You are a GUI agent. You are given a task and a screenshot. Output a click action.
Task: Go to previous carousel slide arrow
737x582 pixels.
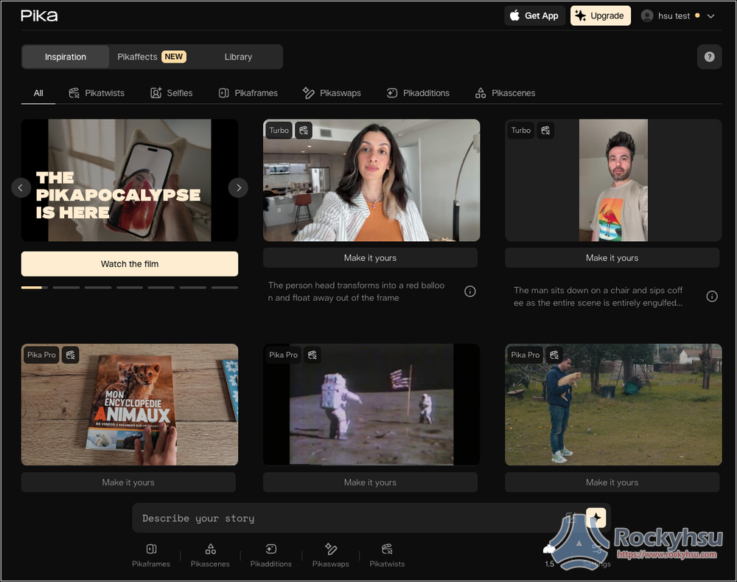pyautogui.click(x=21, y=187)
